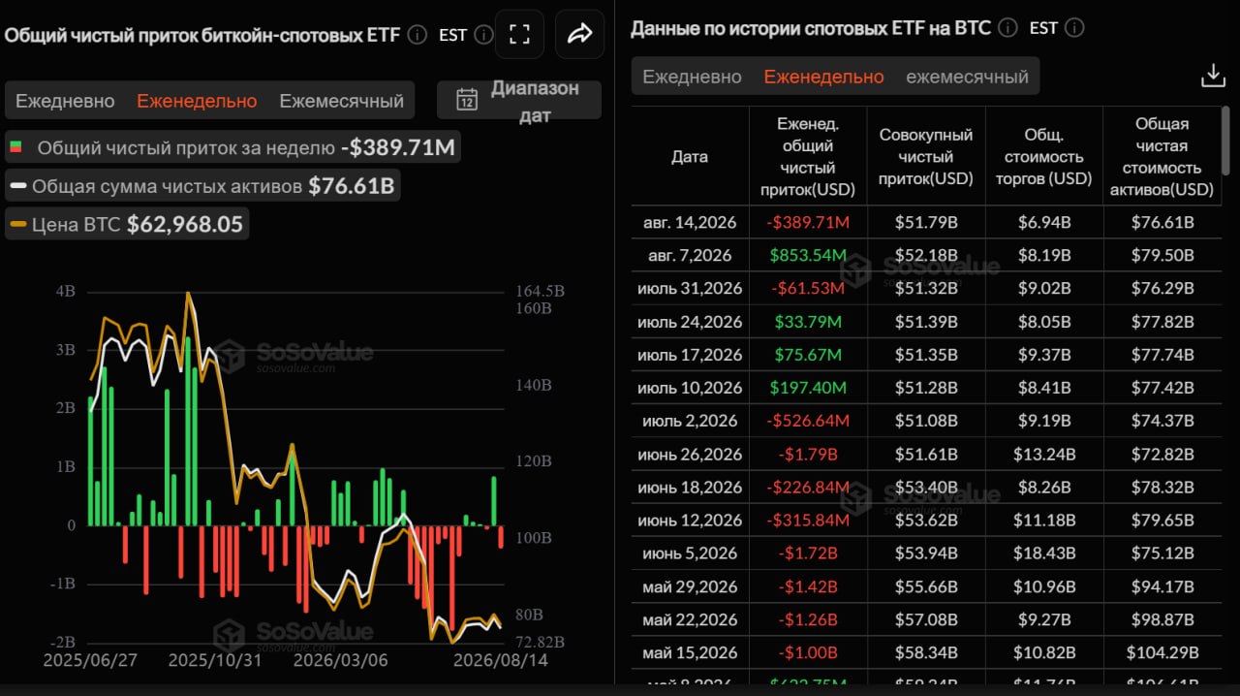Download the ETF history table data

pos(1213,76)
